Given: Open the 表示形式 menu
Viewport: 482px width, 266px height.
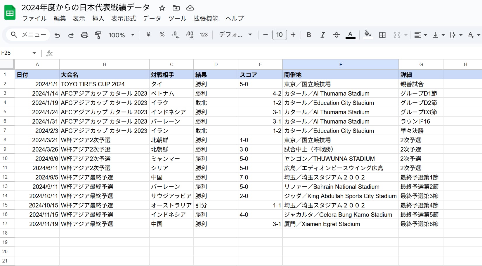Looking at the screenshot, I should click(124, 18).
